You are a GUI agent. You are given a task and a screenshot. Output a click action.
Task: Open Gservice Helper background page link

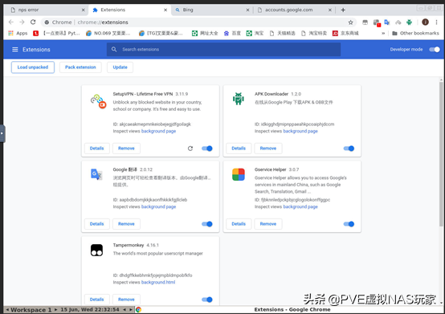tap(300, 206)
